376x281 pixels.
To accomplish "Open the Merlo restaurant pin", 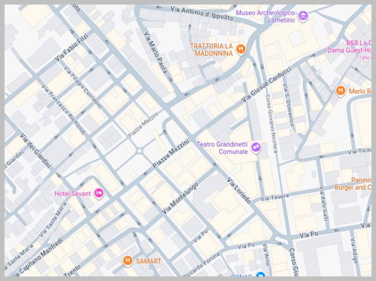I will coord(340,91).
